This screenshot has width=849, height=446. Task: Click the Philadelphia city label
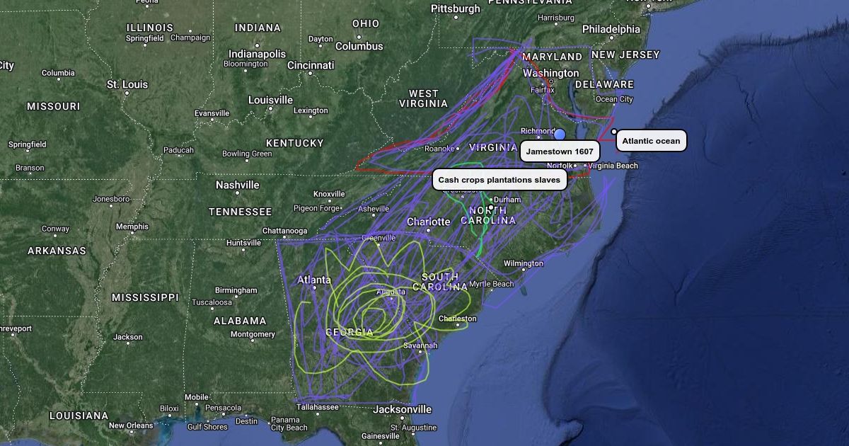tap(611, 29)
